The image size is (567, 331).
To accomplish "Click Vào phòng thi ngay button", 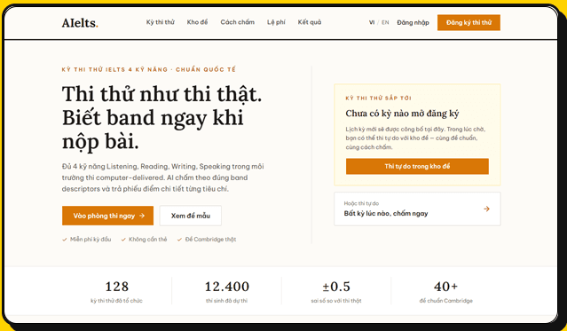I will coord(107,216).
